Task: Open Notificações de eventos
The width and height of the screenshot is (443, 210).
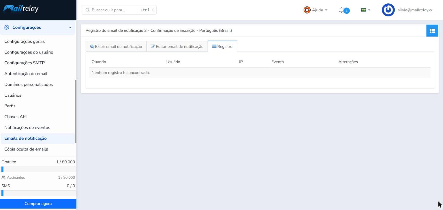Action: coord(27,127)
